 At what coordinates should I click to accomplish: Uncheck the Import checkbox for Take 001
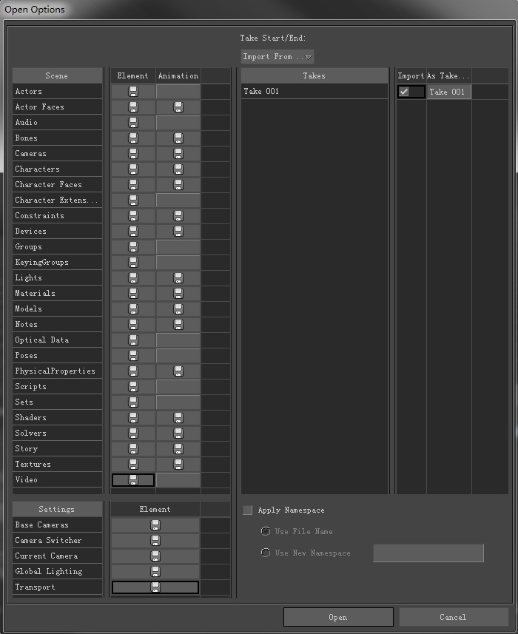tap(404, 92)
